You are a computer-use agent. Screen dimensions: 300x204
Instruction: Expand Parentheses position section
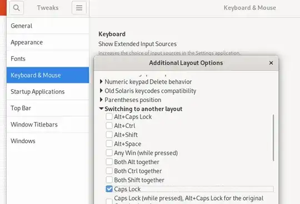coord(101,100)
